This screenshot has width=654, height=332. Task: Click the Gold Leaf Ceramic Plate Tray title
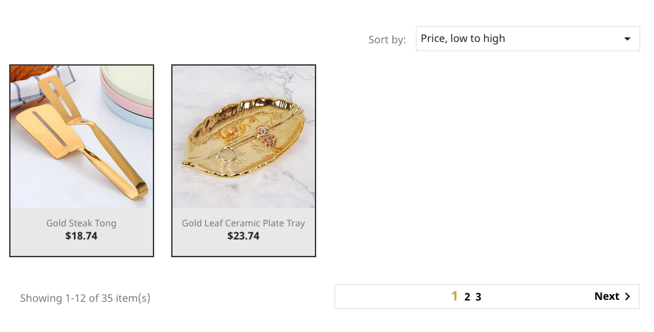(x=243, y=223)
